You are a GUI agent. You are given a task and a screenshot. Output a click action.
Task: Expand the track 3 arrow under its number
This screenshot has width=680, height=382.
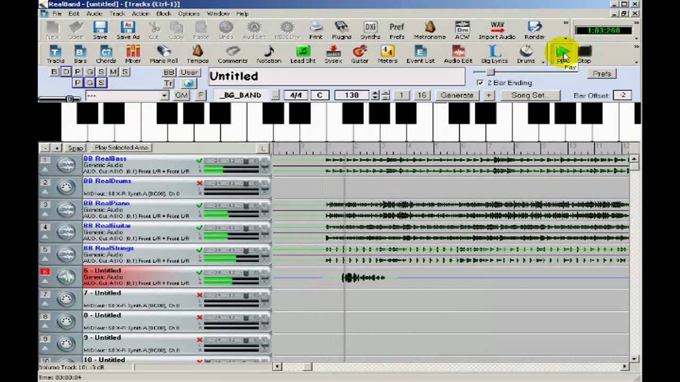click(45, 214)
